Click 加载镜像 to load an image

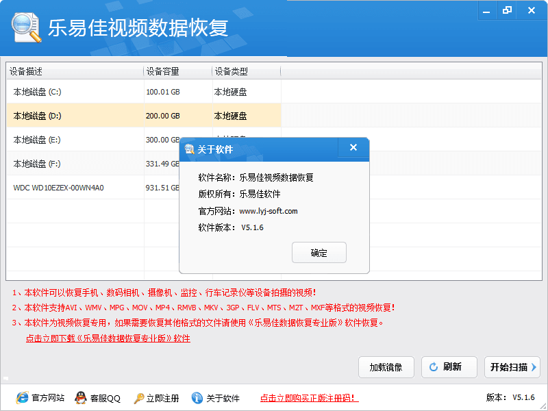pyautogui.click(x=386, y=367)
